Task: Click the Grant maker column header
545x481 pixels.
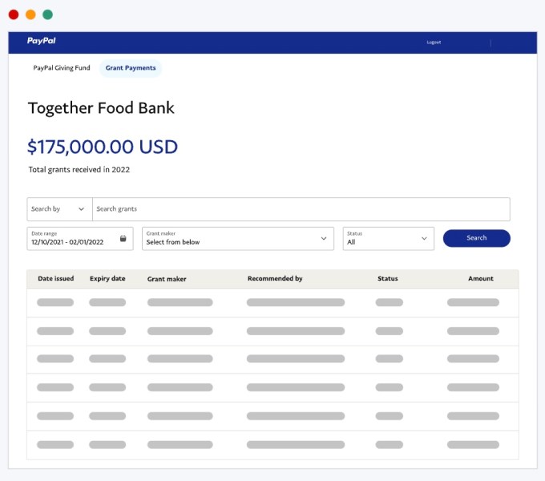Action: tap(167, 279)
